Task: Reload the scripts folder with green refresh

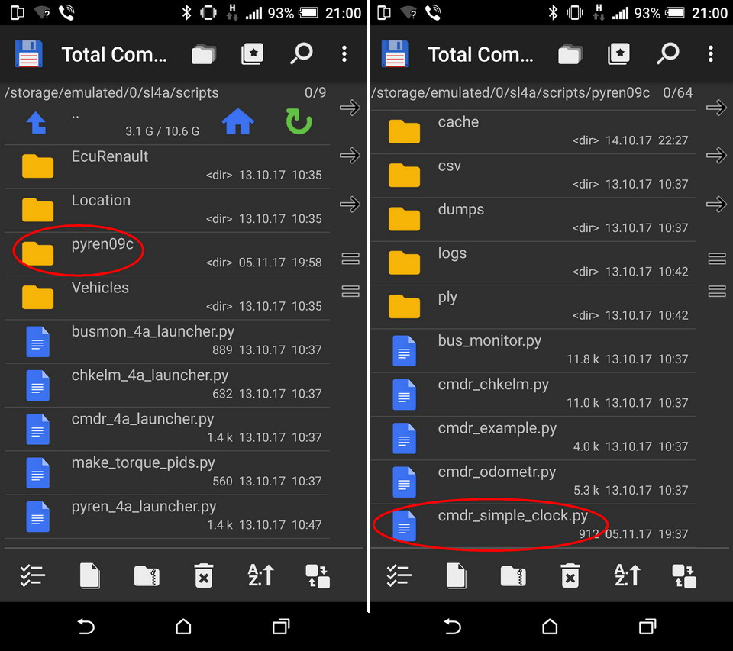Action: [299, 121]
